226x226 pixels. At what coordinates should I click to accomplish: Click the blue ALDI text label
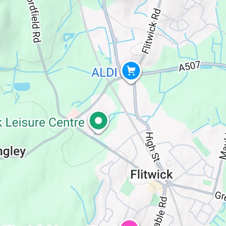(104, 72)
